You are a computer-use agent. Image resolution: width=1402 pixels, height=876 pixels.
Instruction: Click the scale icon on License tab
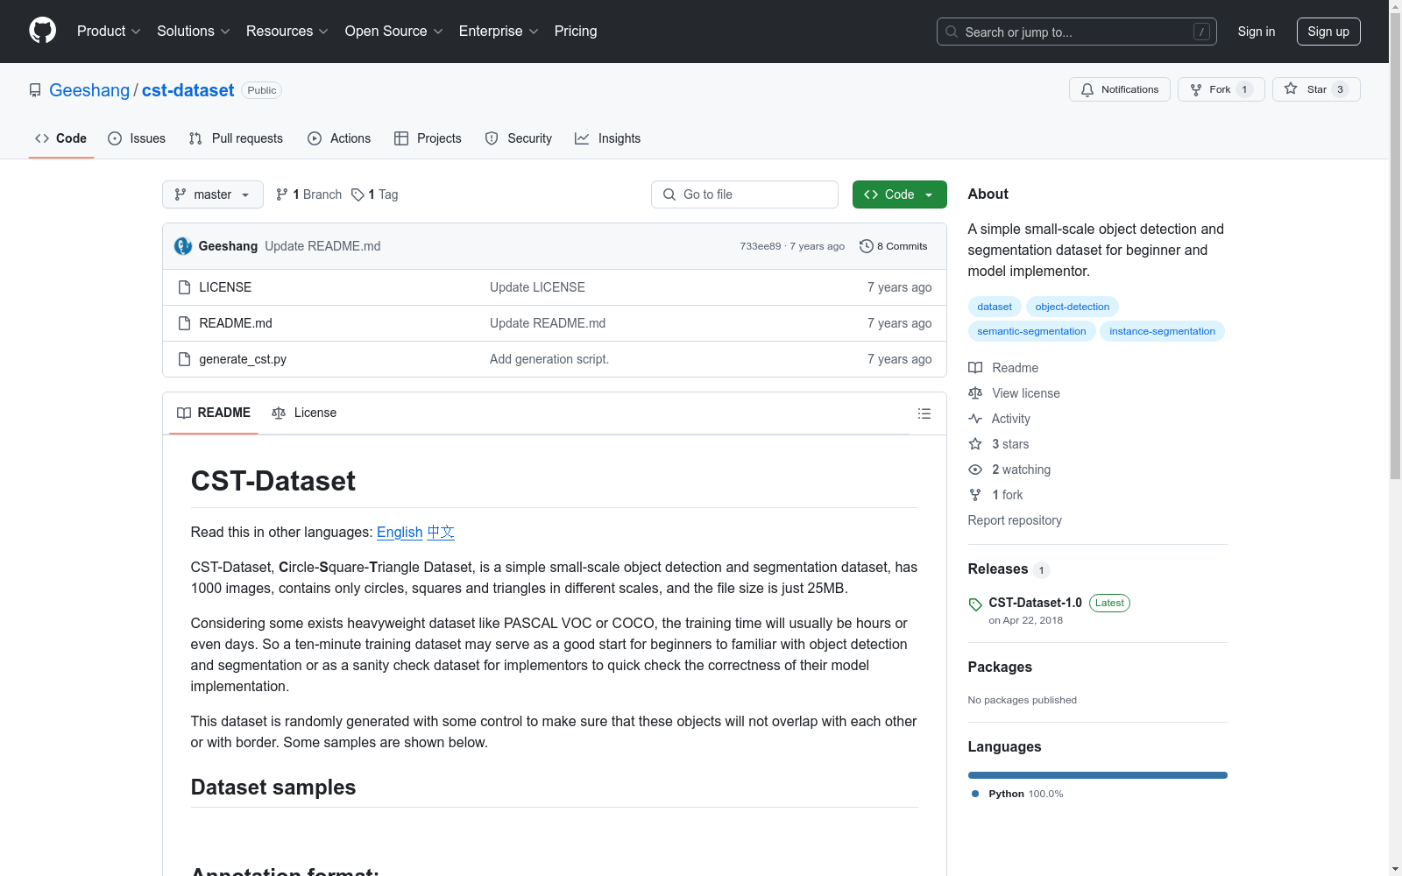pos(279,413)
